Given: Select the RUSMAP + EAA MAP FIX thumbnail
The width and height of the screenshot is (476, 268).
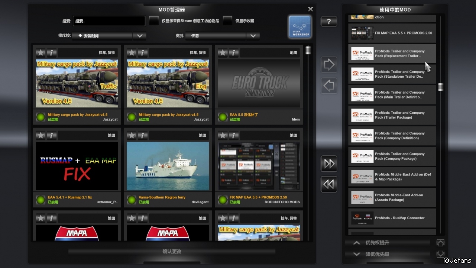Looking at the screenshot, I should (77, 166).
